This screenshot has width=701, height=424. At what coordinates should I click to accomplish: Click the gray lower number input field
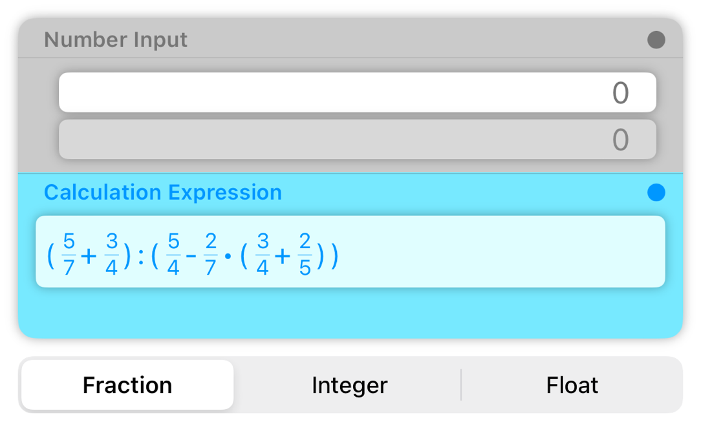(x=357, y=140)
